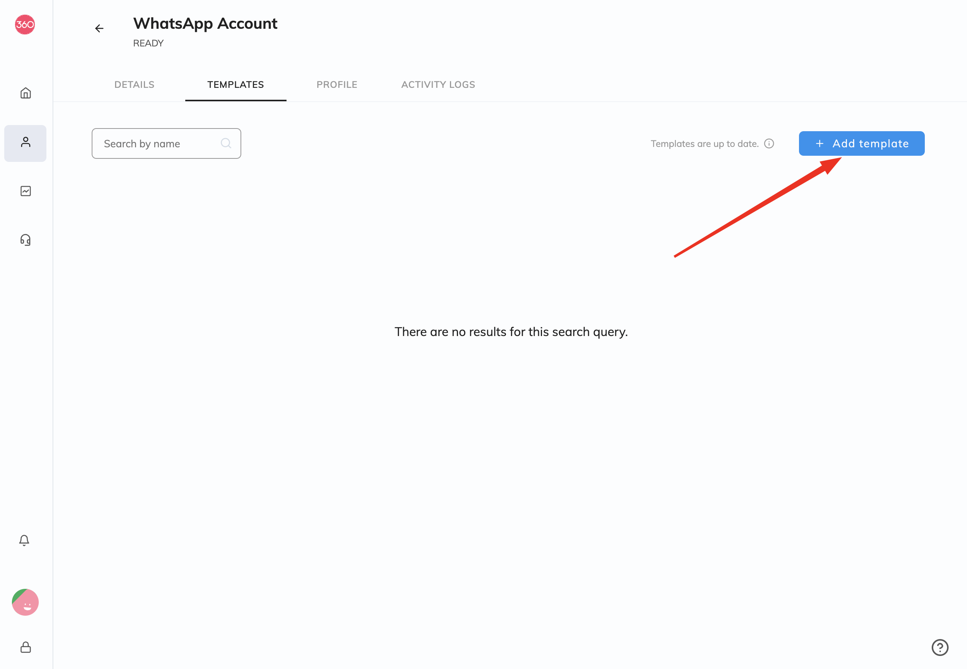Go back using the left arrow
Viewport: 967px width, 669px height.
[x=99, y=28]
